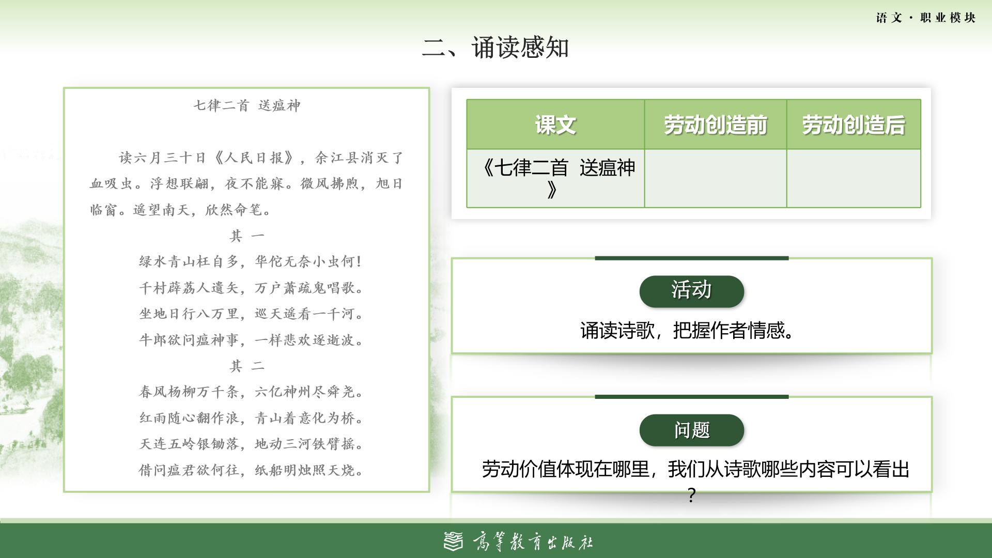Click line 坐地日行八万里，巡天遥看一千河
Image resolution: width=992 pixels, height=558 pixels.
(x=251, y=314)
